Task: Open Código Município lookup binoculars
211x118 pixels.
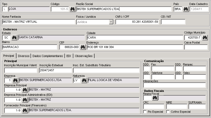Action: 205,37
